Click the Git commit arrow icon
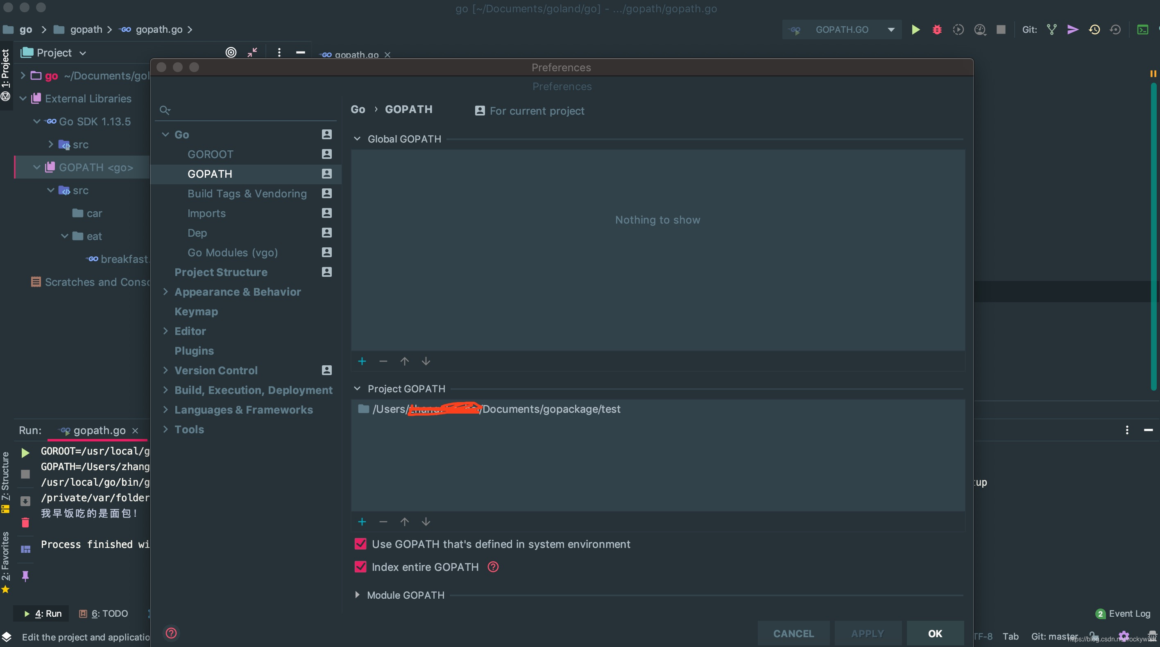1160x647 pixels. [1073, 30]
